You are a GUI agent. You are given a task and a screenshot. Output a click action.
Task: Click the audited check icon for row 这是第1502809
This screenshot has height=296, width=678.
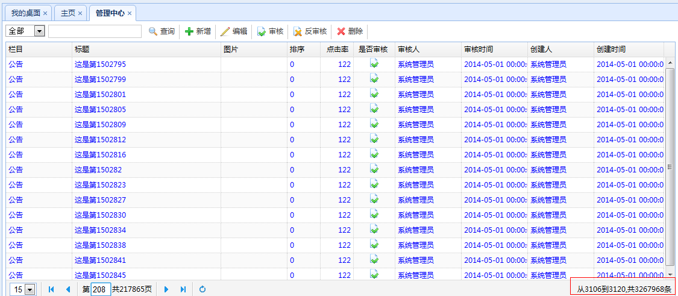[x=374, y=124]
